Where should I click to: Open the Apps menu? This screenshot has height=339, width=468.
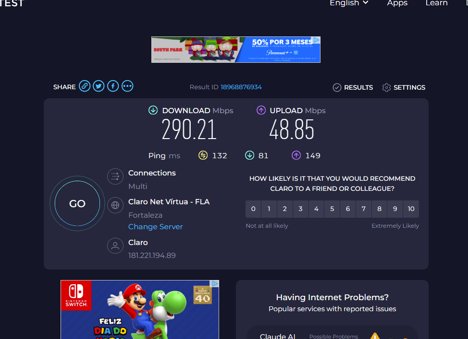tap(397, 3)
